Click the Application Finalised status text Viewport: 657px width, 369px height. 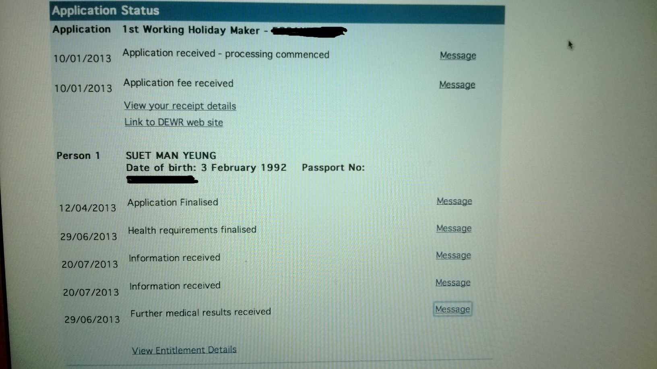click(173, 202)
